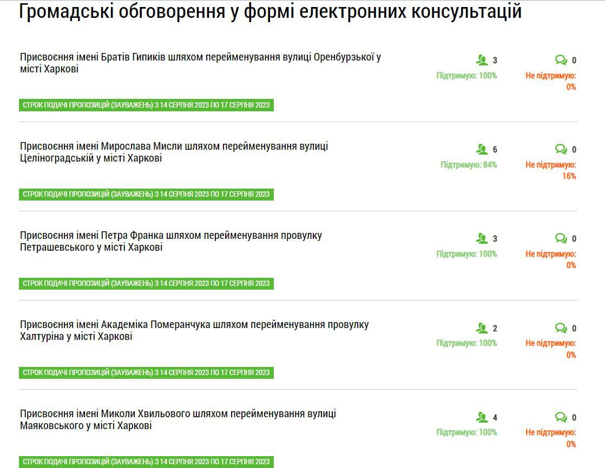
Task: Click comments icon for Петра Франка consultation
Action: [x=561, y=238]
